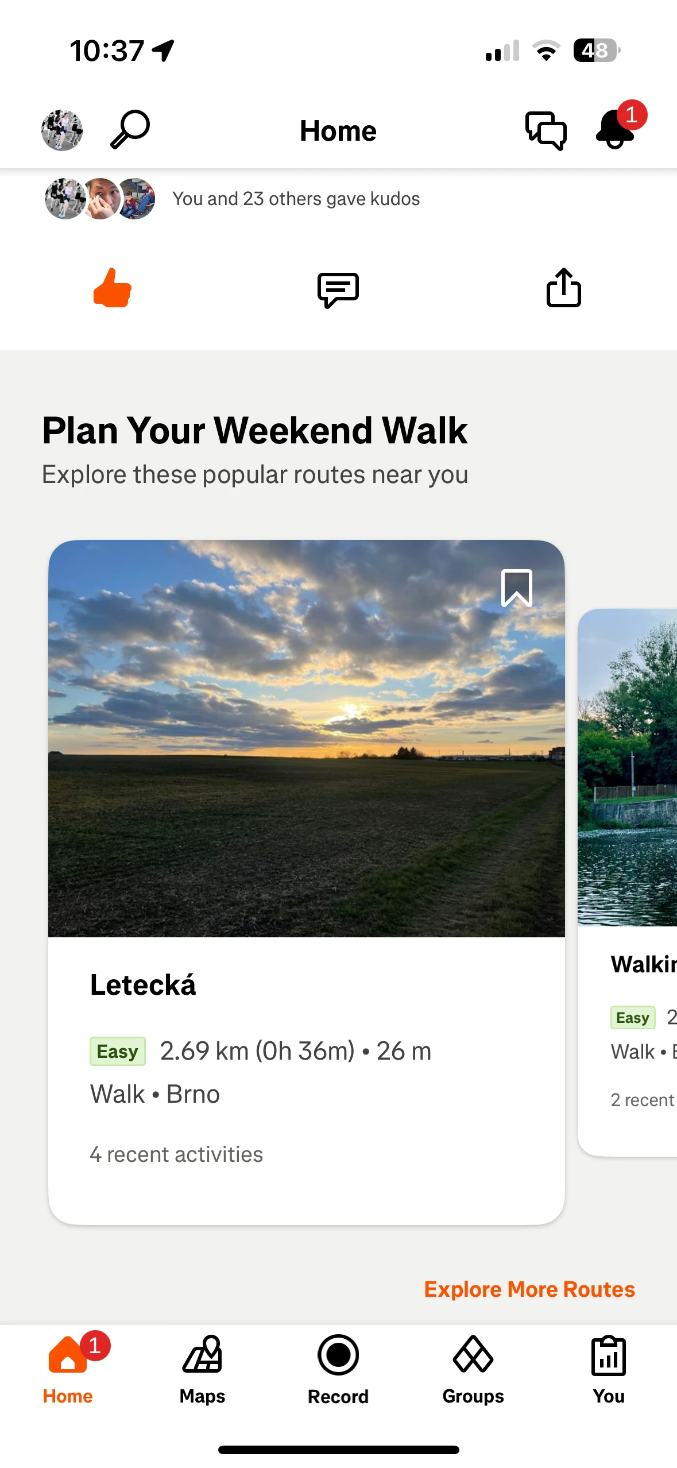The height and width of the screenshot is (1468, 677).
Task: Open comments on the activity
Action: [x=338, y=289]
